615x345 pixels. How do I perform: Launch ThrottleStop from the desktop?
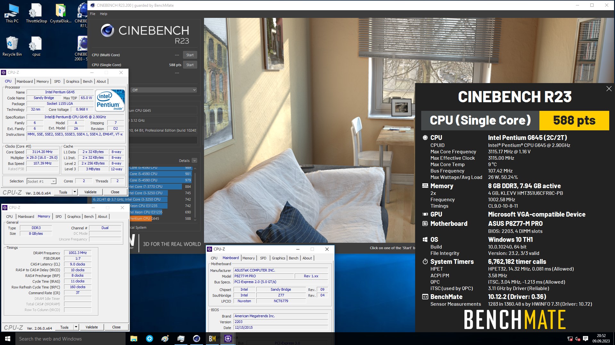point(36,13)
